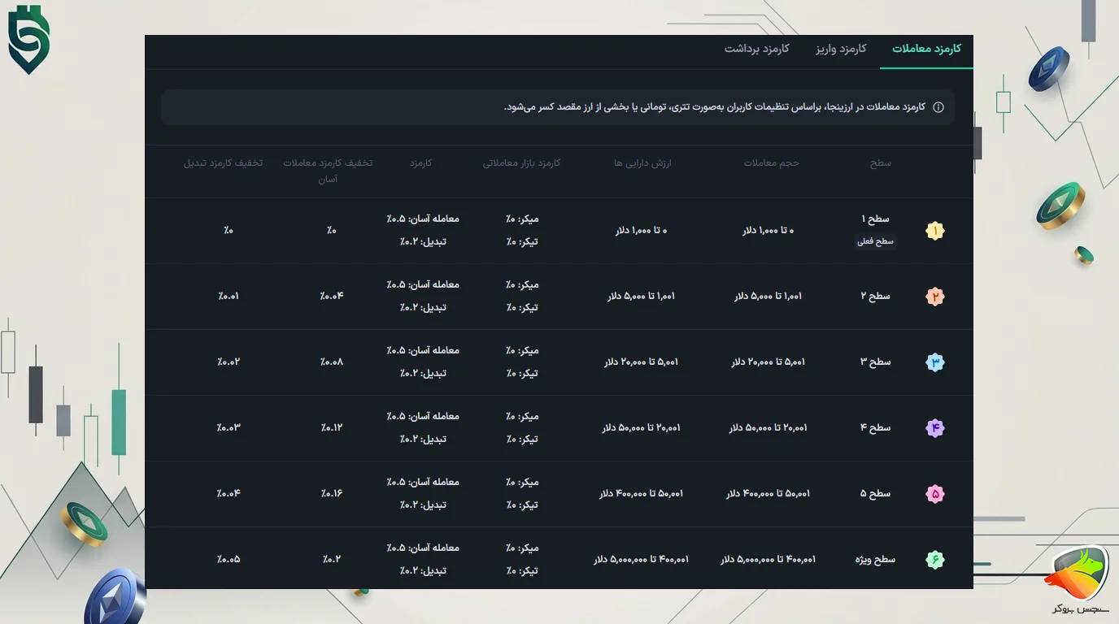This screenshot has width=1119, height=624.
Task: Click سطح ویژه convert discount ٪۰.۰۵
Action: pyautogui.click(x=229, y=560)
